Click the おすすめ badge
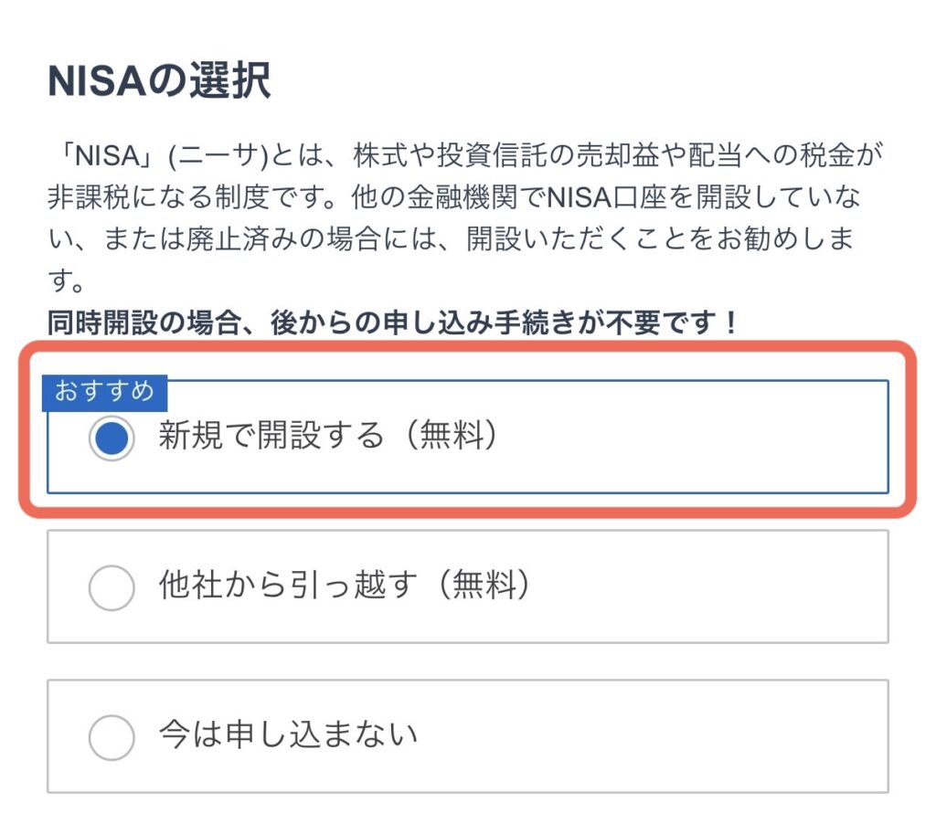Screen dimensions: 936x824 (x=104, y=392)
